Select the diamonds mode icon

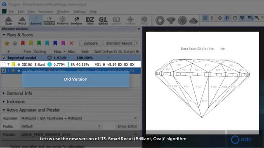click(36, 21)
